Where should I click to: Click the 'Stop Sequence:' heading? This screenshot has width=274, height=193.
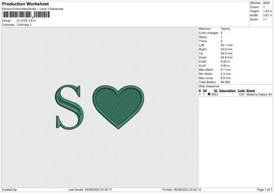pyautogui.click(x=209, y=86)
